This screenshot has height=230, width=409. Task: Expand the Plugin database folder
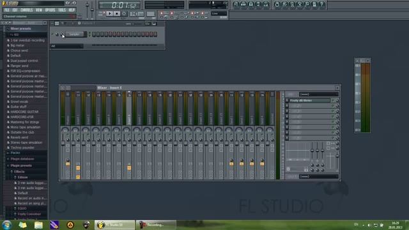coord(22,159)
